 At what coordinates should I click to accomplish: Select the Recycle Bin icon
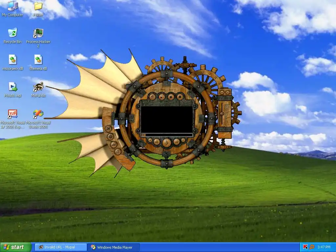pos(12,35)
